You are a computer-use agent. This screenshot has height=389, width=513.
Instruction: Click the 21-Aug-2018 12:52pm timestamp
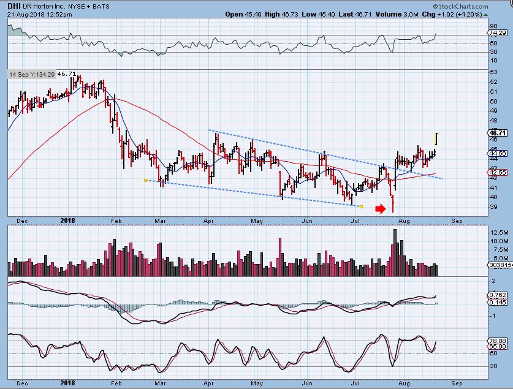point(40,14)
